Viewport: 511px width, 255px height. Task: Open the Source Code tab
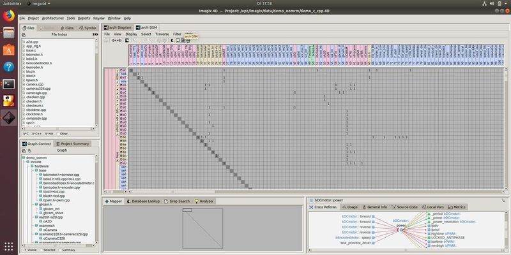(x=404, y=207)
